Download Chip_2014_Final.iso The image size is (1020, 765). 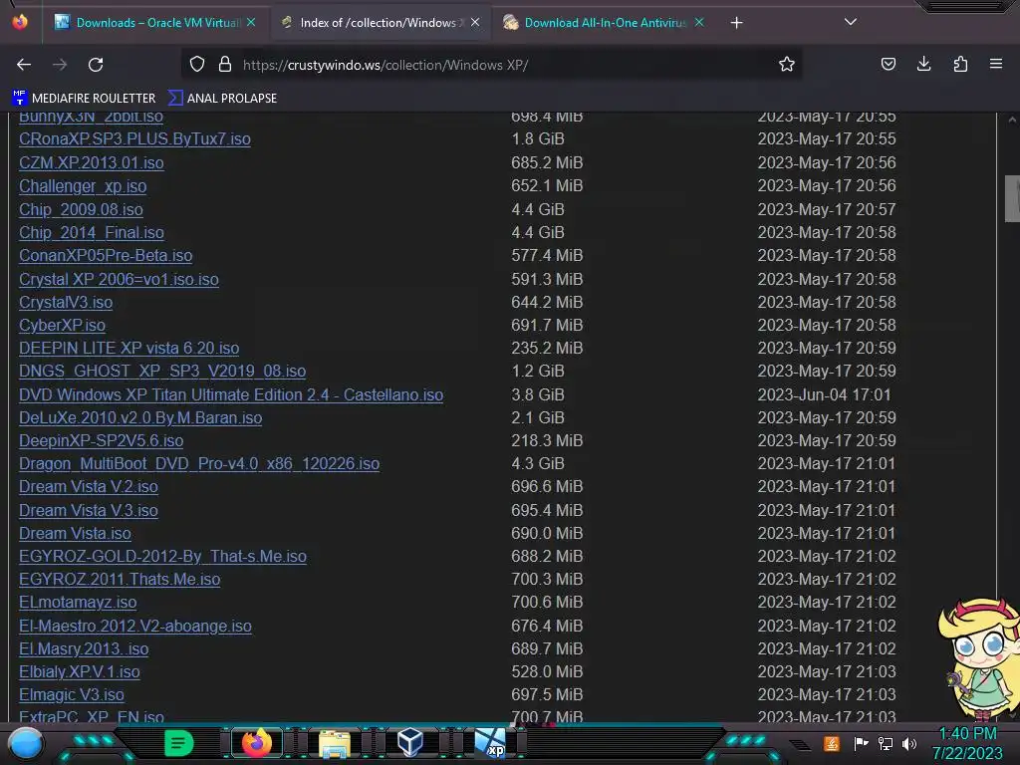(91, 232)
